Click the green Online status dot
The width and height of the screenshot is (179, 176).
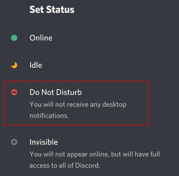[x=14, y=38]
